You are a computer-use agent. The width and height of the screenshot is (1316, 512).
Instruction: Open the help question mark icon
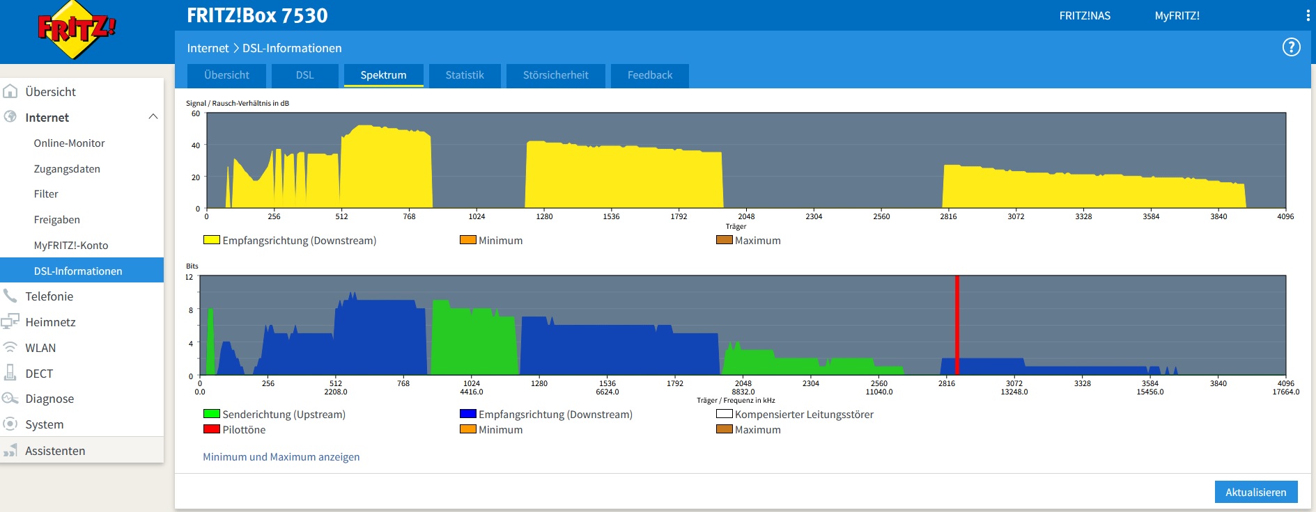click(1291, 47)
